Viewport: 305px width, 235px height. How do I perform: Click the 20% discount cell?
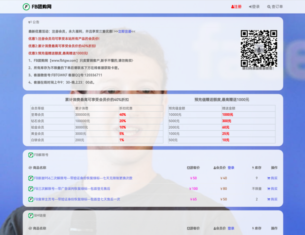click(x=141, y=121)
